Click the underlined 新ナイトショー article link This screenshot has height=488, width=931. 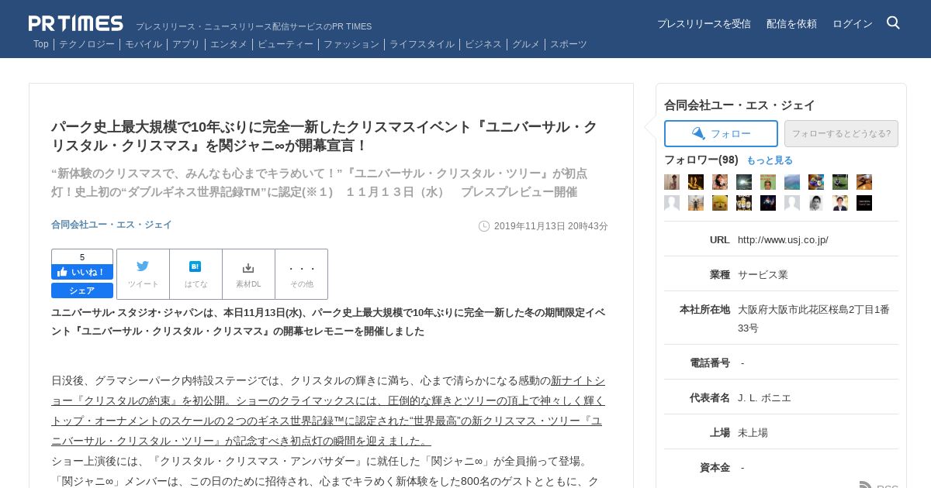pos(327,411)
